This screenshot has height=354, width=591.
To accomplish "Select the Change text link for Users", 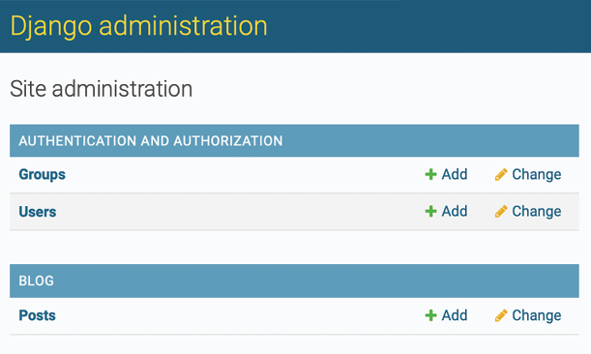I will (536, 212).
